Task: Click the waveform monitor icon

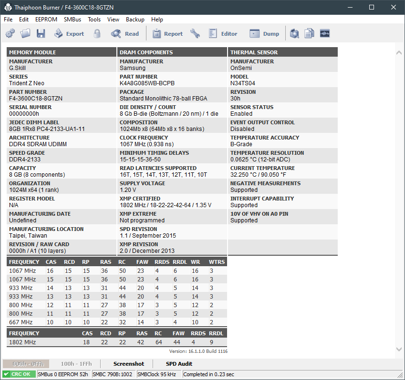Action: pos(325,33)
